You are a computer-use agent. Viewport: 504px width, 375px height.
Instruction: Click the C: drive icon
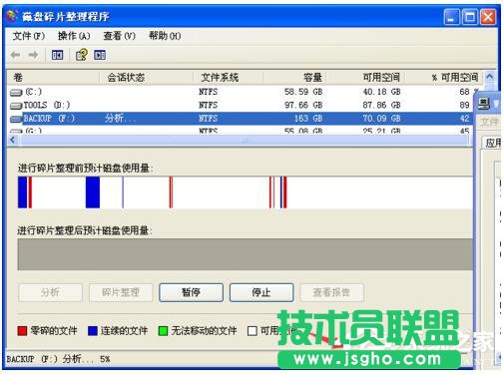coord(16,92)
